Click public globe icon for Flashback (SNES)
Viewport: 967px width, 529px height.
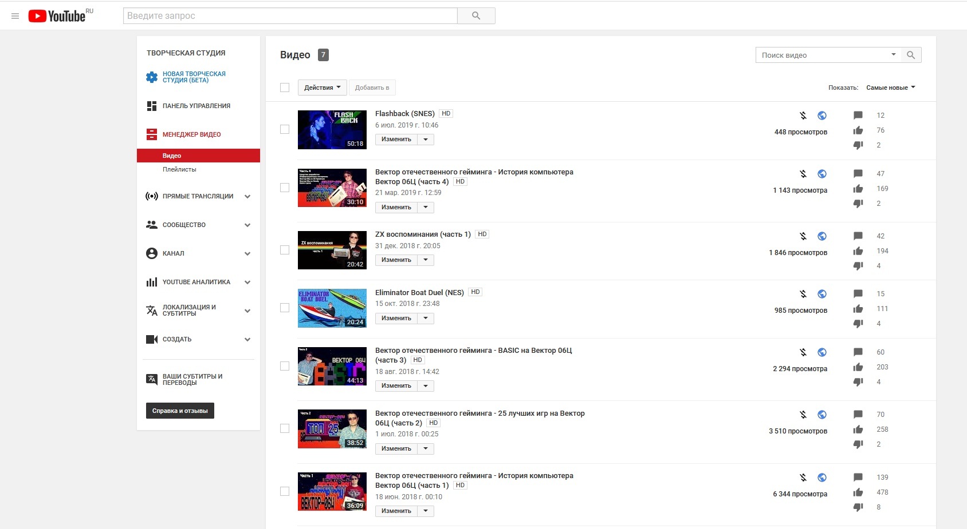click(x=822, y=116)
